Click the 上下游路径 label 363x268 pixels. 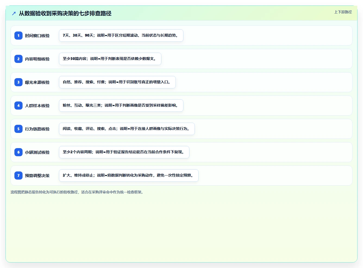point(343,12)
